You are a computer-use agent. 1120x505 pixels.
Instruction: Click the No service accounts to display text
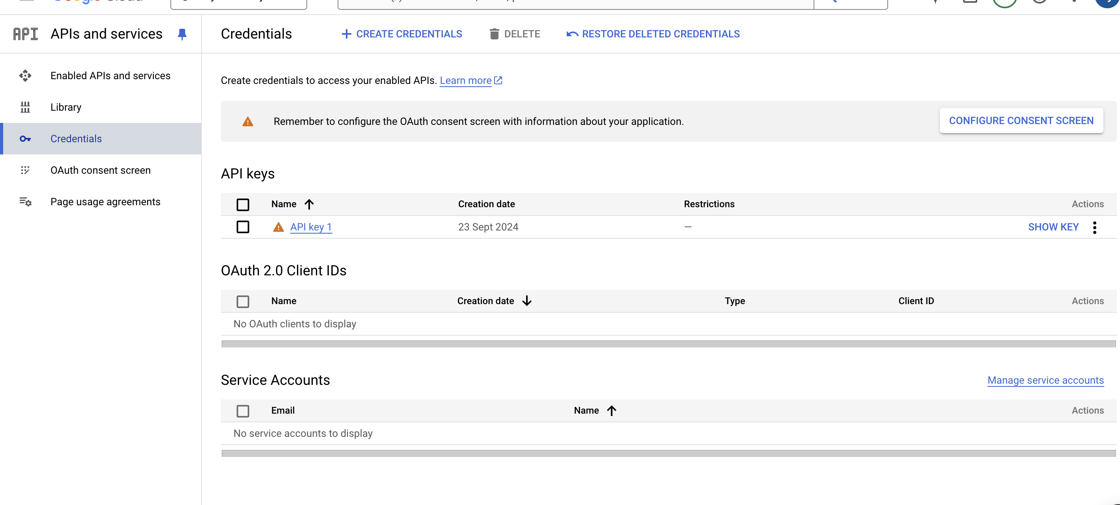(x=303, y=433)
